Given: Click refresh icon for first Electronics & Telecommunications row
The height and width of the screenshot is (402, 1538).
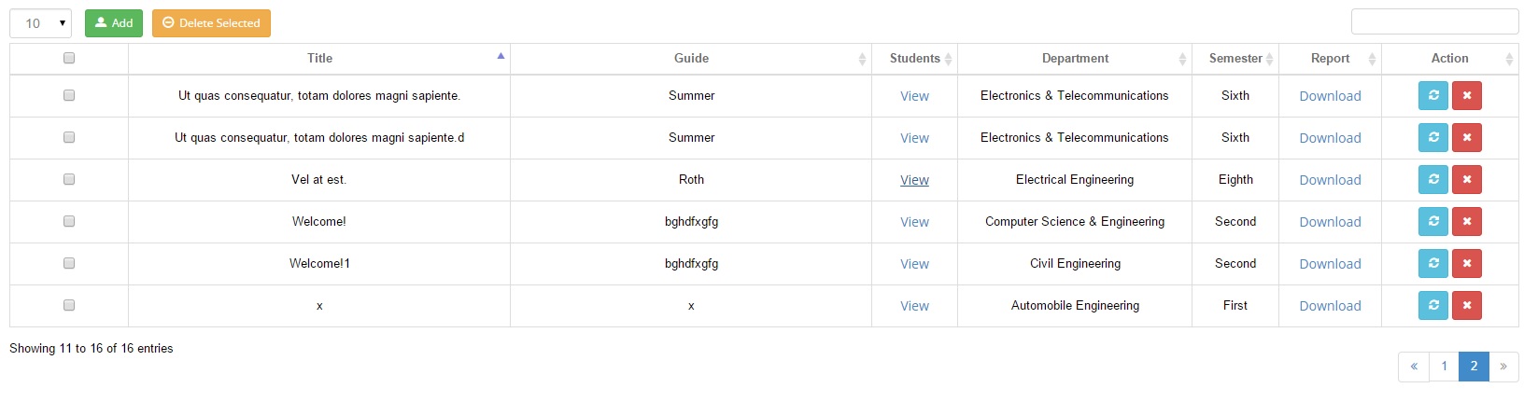Looking at the screenshot, I should click(x=1433, y=95).
